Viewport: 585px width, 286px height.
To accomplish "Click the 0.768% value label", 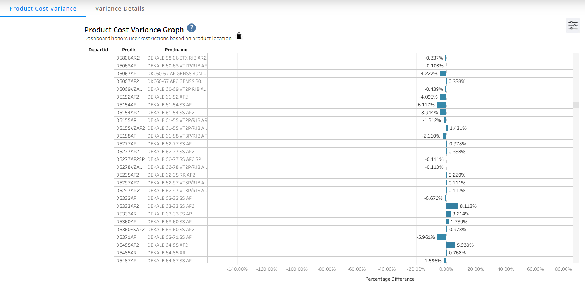I will [x=457, y=253].
